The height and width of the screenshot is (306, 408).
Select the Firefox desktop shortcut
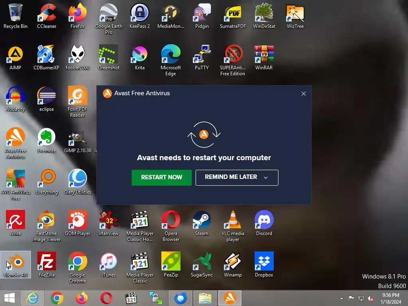[x=78, y=16]
